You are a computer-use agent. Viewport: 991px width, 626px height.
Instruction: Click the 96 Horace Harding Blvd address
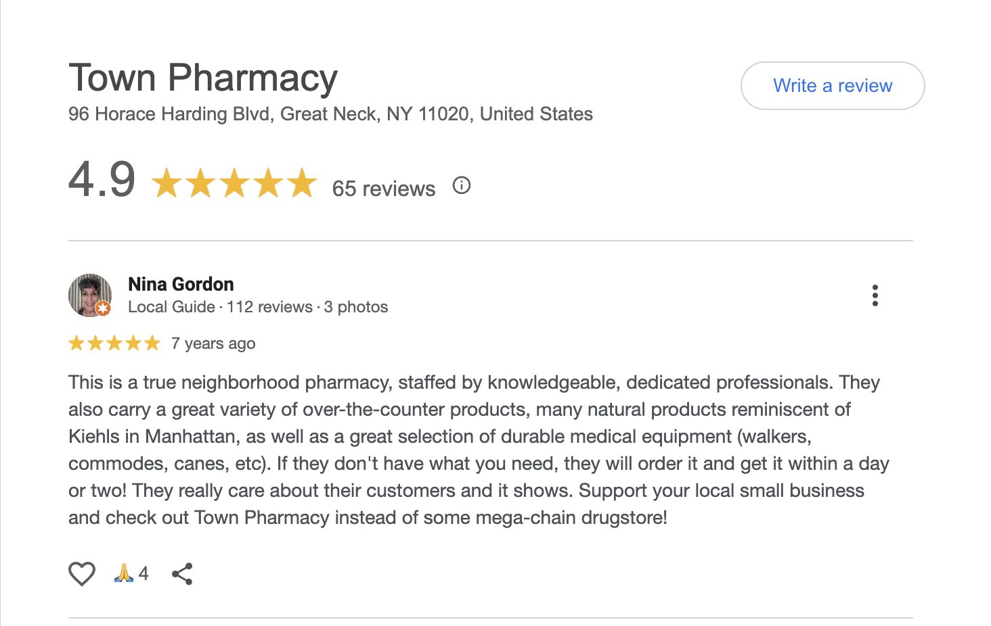(330, 114)
